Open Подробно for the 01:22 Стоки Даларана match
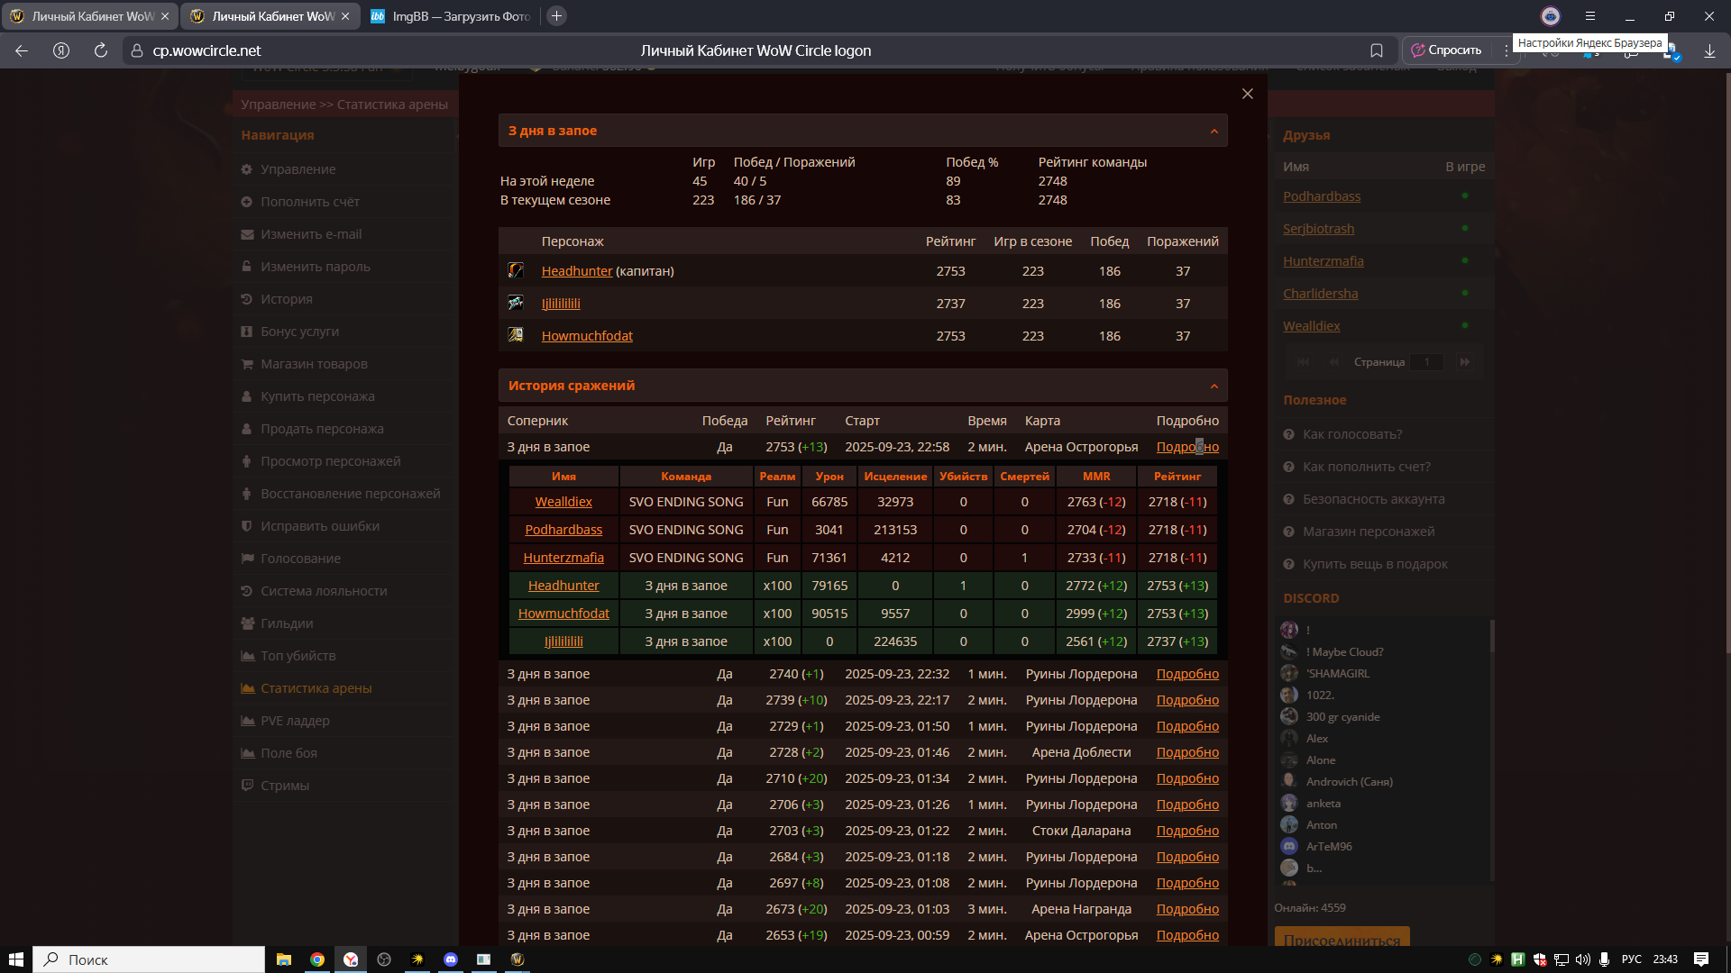The image size is (1731, 973). tap(1187, 831)
